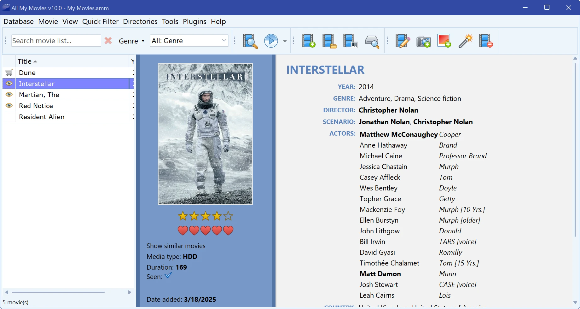This screenshot has width=580, height=309.
Task: Open the Help menu
Action: tap(218, 21)
